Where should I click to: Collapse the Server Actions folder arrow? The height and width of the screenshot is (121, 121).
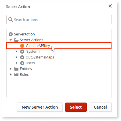[11, 40]
